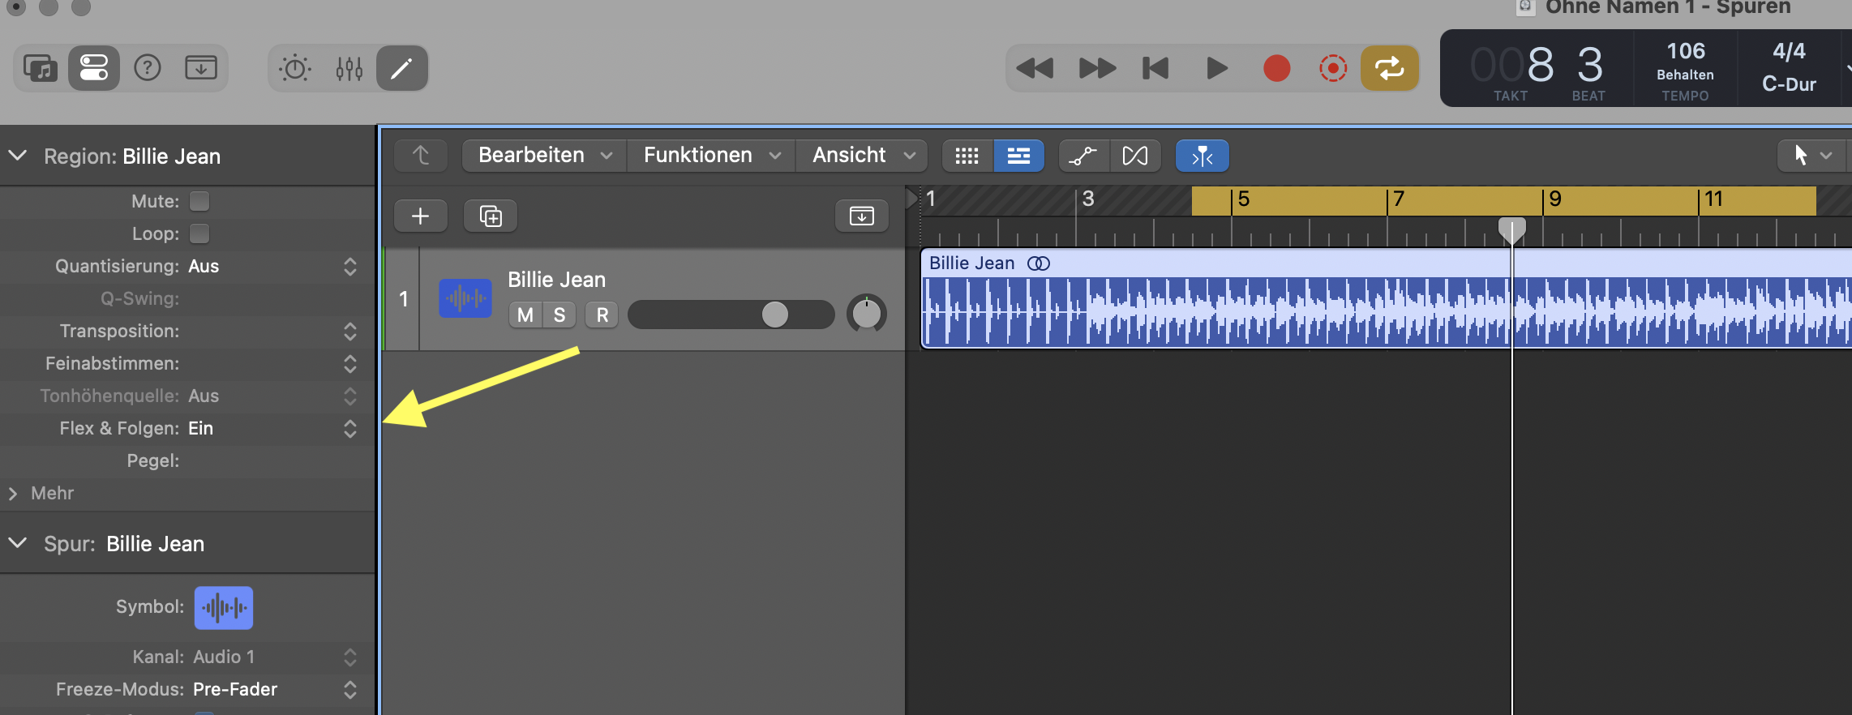Fast forward the playhead
Viewport: 1852px width, 715px height.
[x=1097, y=68]
